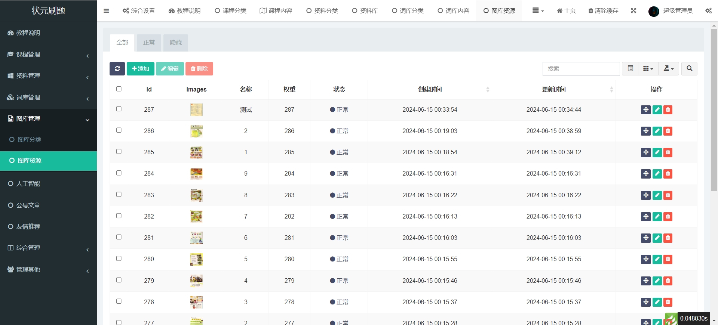Open 教程说明 in the left sidebar

click(x=48, y=33)
